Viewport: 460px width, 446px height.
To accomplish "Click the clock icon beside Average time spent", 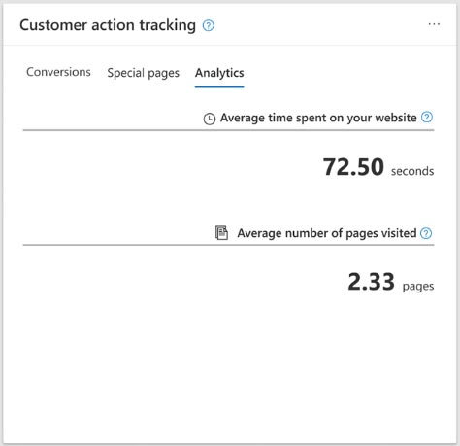I will 210,119.
